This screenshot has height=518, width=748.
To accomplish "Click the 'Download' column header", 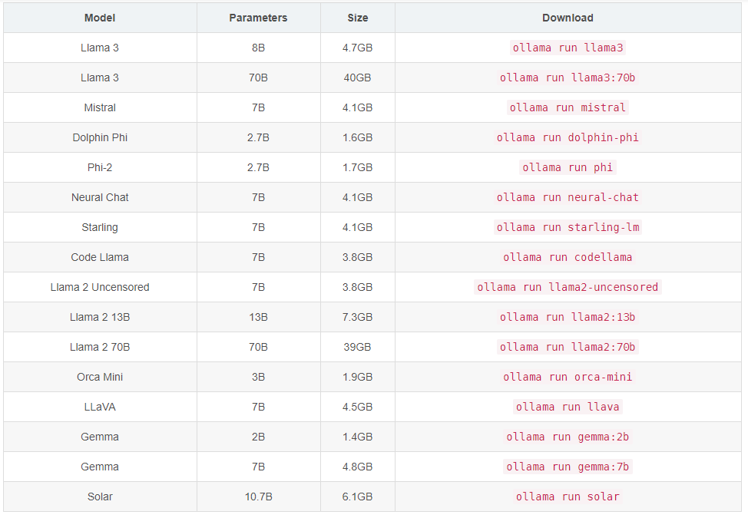I will pyautogui.click(x=568, y=18).
